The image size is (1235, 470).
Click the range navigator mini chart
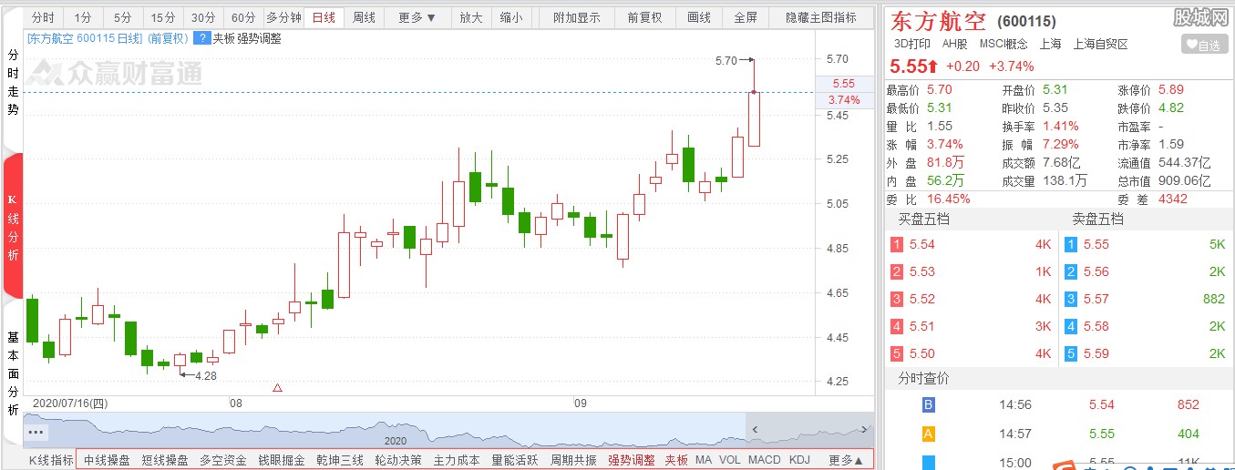click(x=448, y=431)
